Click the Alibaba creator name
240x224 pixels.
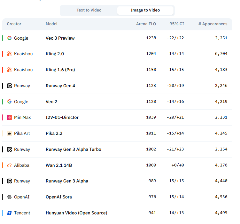pos(22,165)
